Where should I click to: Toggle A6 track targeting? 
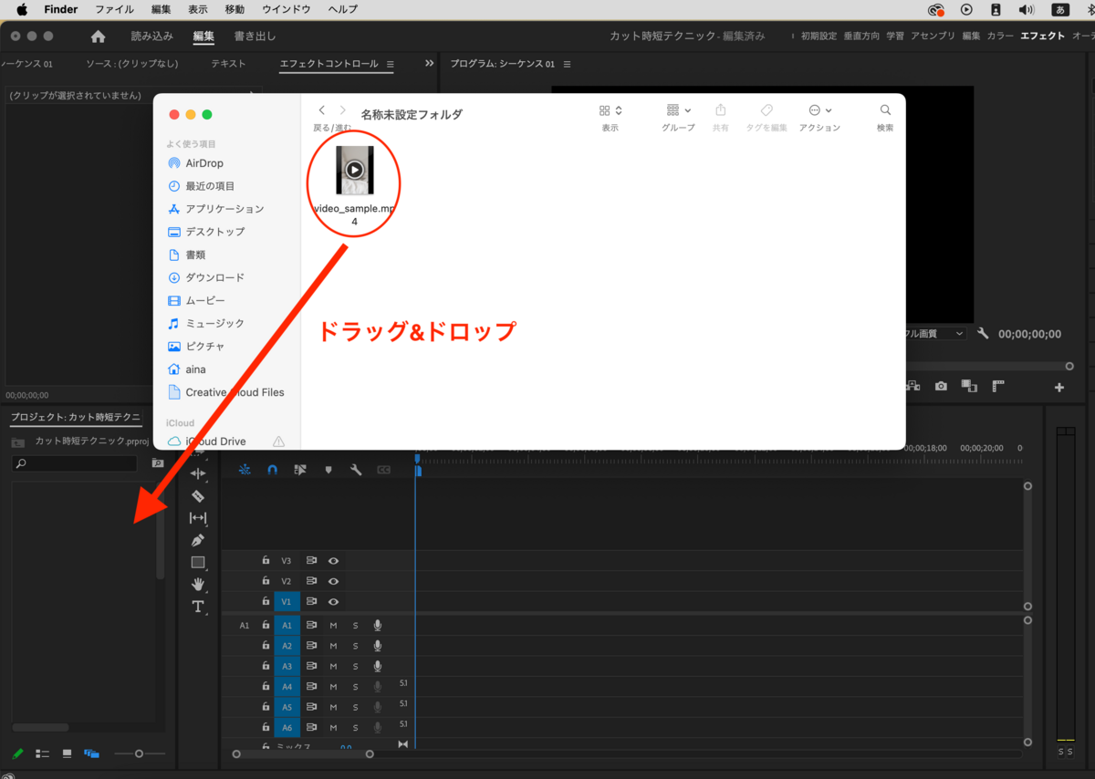coord(287,728)
